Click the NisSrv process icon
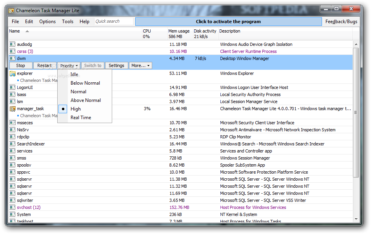Viewport: 371px width, 234px height. click(x=12, y=130)
